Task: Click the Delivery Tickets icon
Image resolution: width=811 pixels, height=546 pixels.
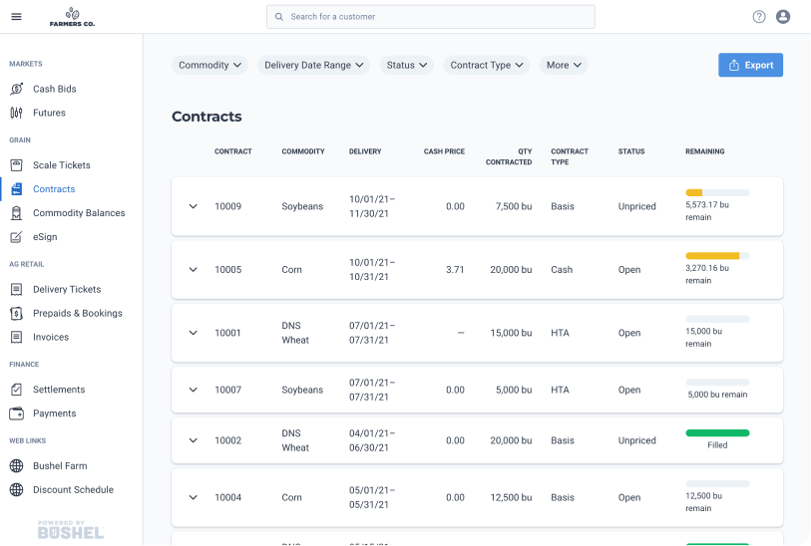Action: coord(17,289)
